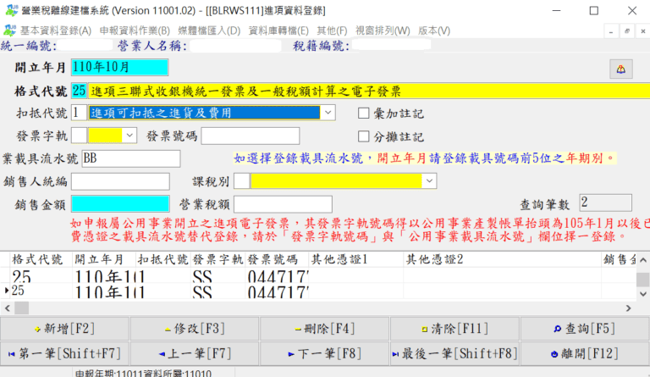Click the 載具流水號 field containing BB
650x377 pixels.
pos(131,158)
